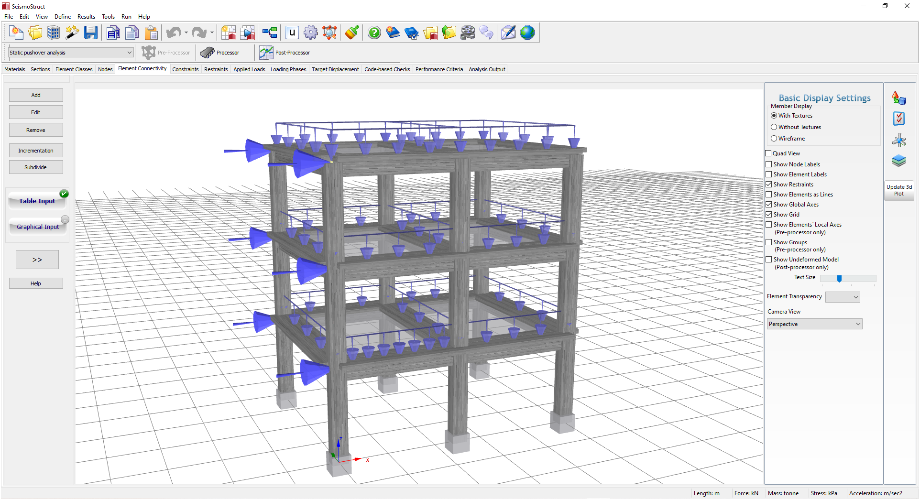Screen dimensions: 920x500
Task: Click the Incrementation button
Action: click(x=36, y=150)
